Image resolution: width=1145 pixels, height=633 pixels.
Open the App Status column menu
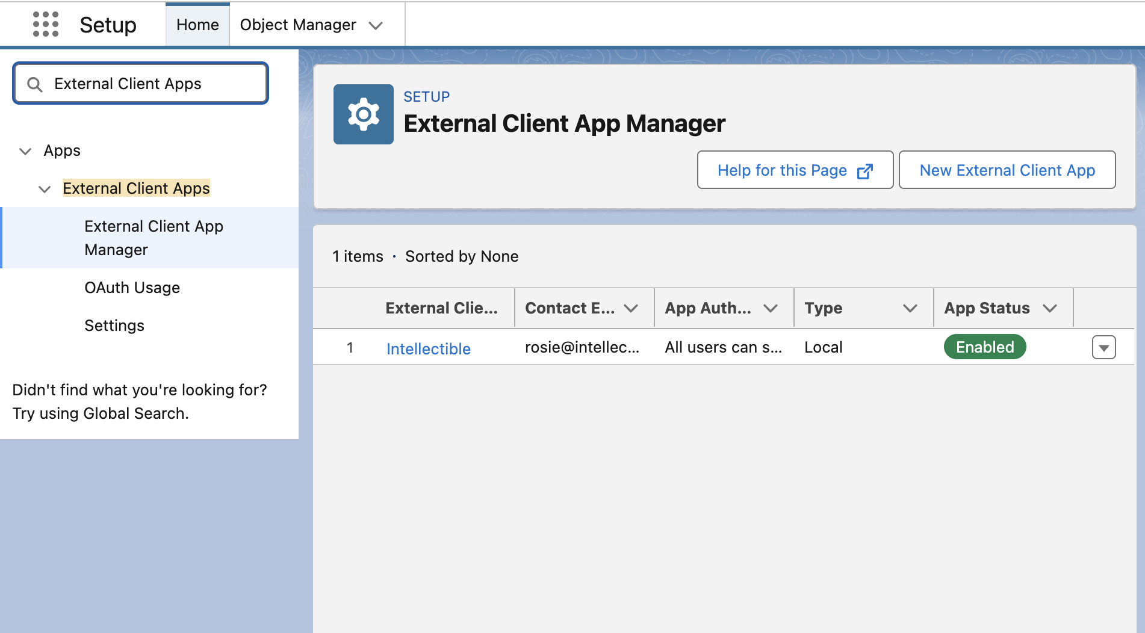pyautogui.click(x=1050, y=307)
